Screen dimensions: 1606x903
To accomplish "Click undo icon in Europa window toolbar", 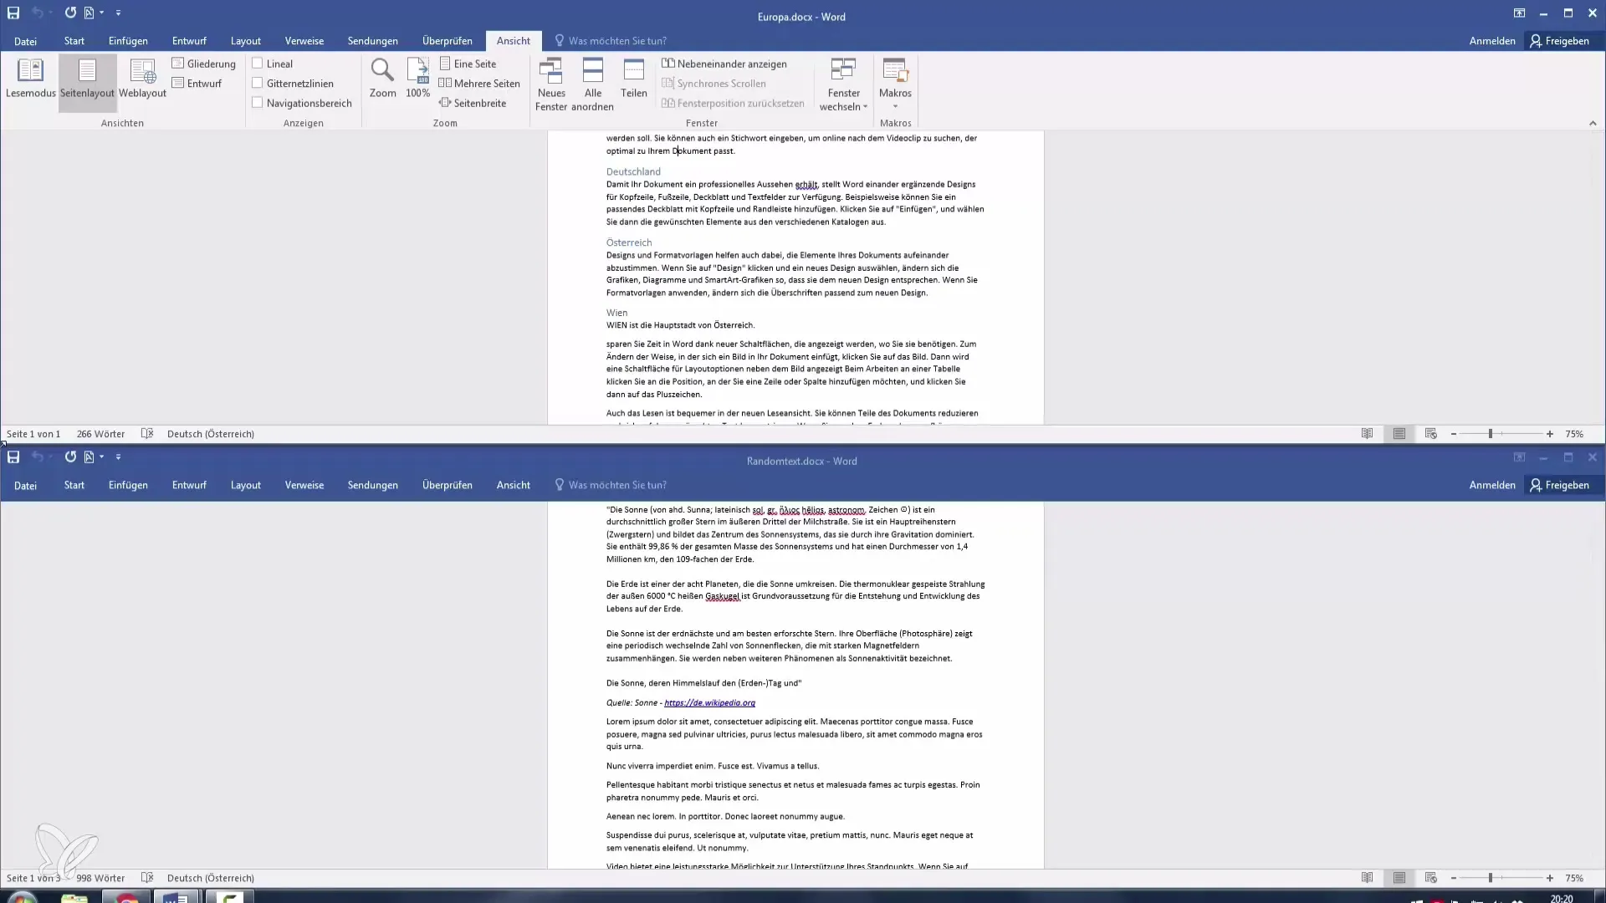I will (x=37, y=13).
